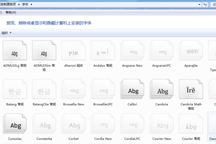Screen dimensions: 216x144
Task: Open the Cambria font family icon
Action: (x=162, y=89)
